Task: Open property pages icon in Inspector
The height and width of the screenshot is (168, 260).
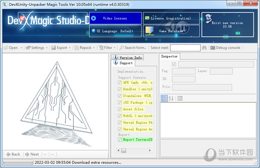Action: (180, 98)
